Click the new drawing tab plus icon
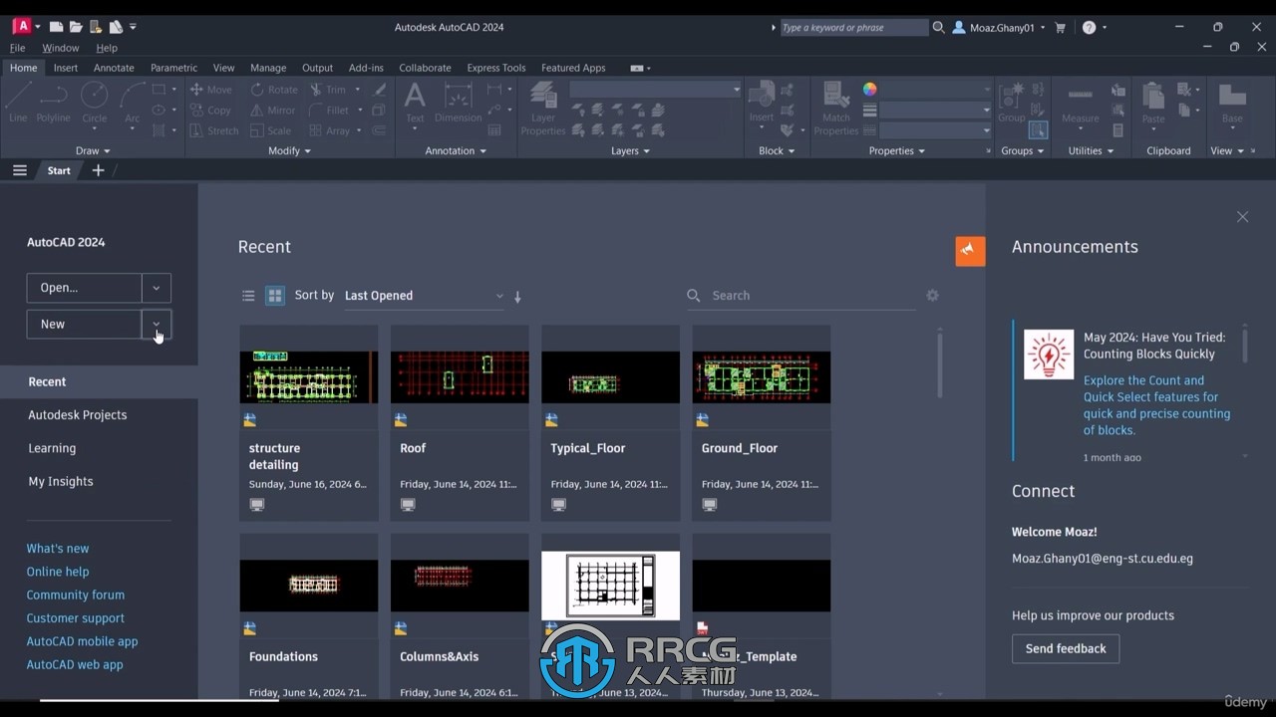Viewport: 1276px width, 717px height. (98, 170)
